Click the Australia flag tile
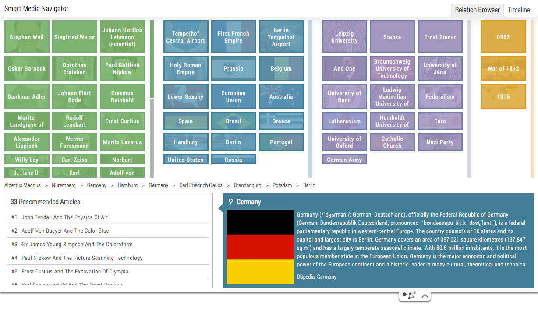The width and height of the screenshot is (538, 309). [x=281, y=96]
